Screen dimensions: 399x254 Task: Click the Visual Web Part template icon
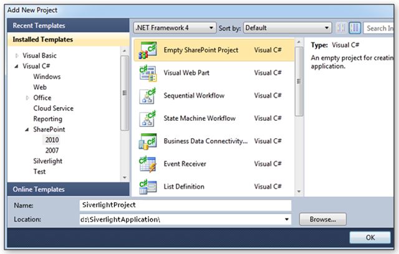point(148,73)
